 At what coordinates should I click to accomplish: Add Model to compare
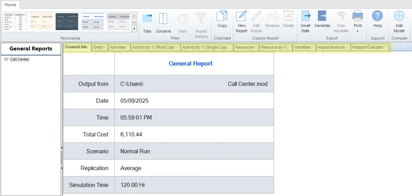coord(399,22)
